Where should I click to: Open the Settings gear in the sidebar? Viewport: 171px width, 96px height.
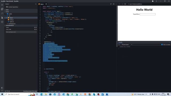pyautogui.click(x=2, y=22)
